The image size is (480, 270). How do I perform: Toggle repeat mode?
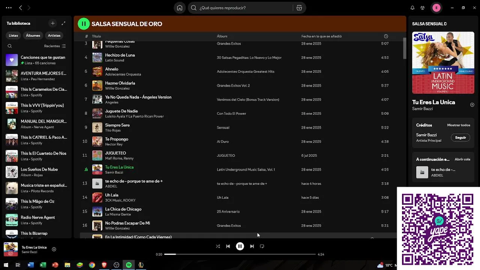262,246
